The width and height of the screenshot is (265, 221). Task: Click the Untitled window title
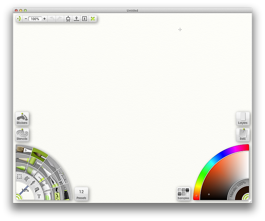click(132, 10)
